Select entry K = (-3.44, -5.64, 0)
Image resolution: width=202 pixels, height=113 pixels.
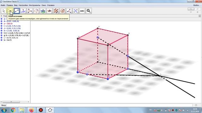(x=11, y=31)
